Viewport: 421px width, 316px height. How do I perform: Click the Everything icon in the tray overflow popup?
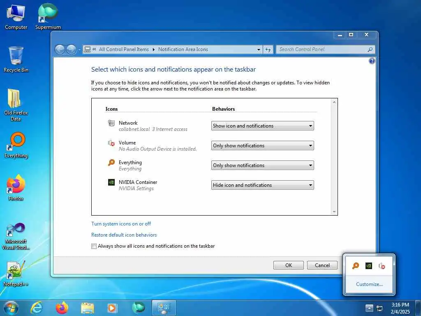(356, 266)
